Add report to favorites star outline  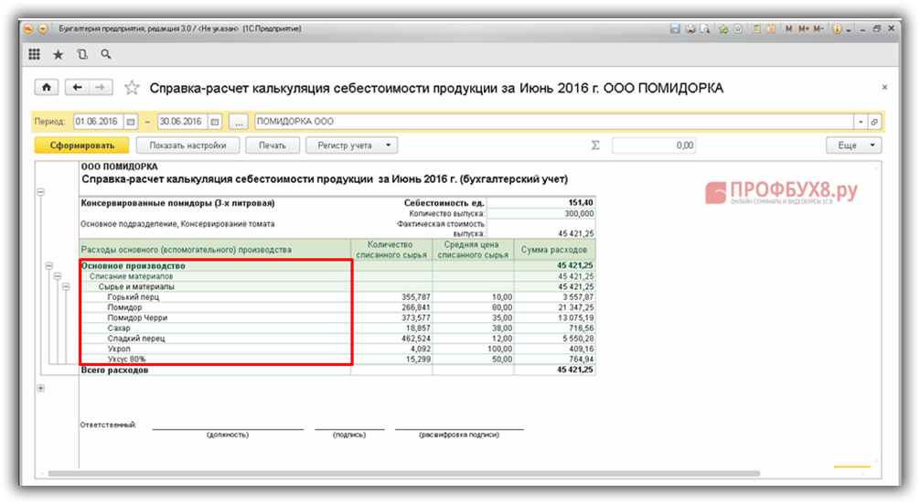[133, 89]
